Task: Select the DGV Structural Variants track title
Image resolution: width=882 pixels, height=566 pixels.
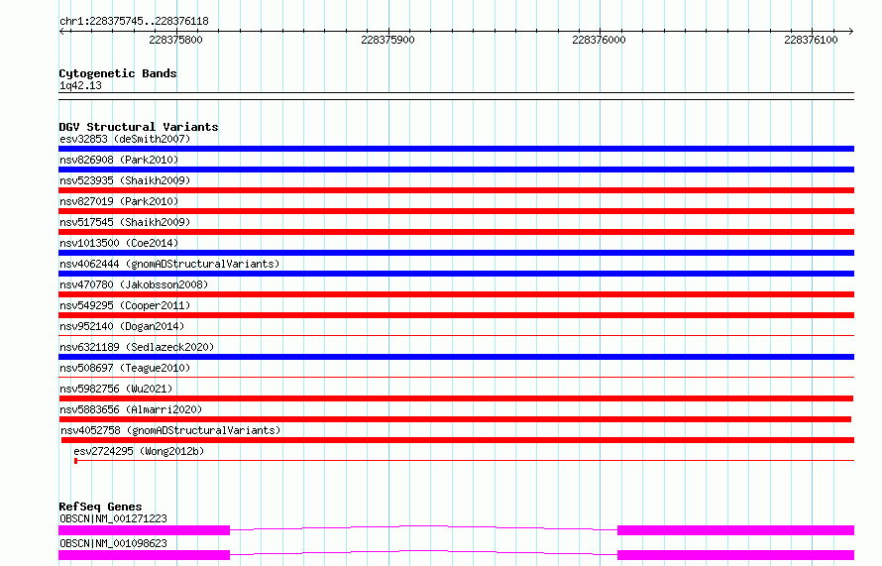Action: pos(139,127)
